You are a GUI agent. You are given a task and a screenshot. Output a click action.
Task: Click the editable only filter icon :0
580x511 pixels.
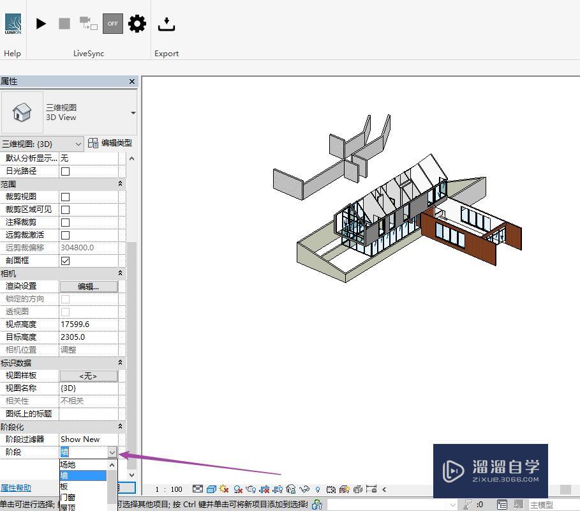click(x=473, y=505)
